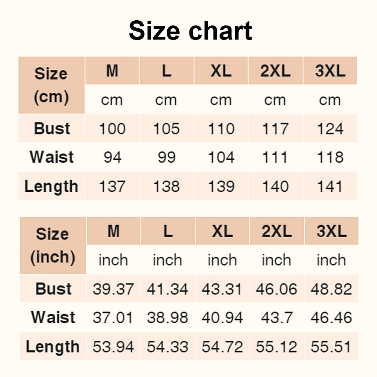Viewport: 377px width, 377px height.
Task: Click the Length value 139 for XL
Action: coord(221,186)
